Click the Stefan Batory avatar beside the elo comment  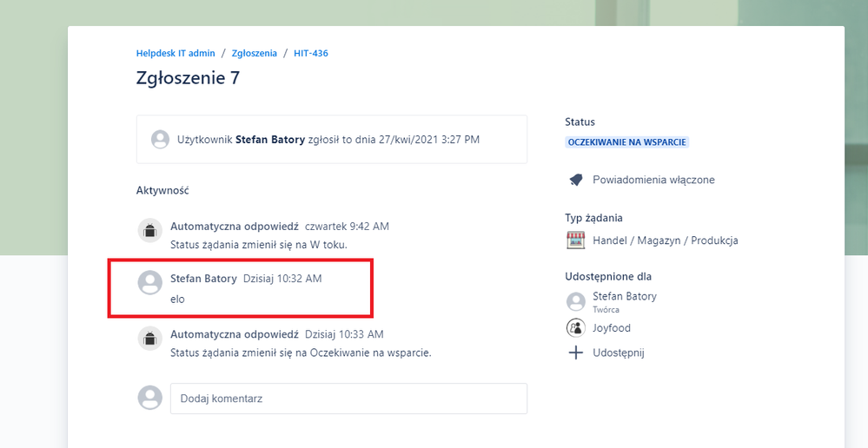[150, 283]
